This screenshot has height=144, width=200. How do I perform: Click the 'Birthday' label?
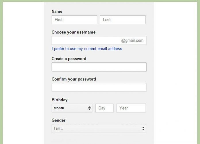(59, 100)
